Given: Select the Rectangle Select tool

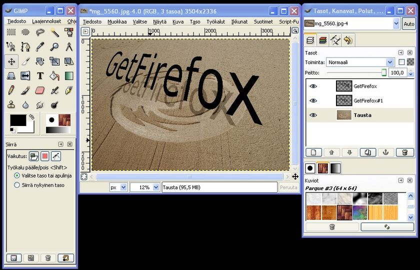Looking at the screenshot, I should (x=11, y=32).
